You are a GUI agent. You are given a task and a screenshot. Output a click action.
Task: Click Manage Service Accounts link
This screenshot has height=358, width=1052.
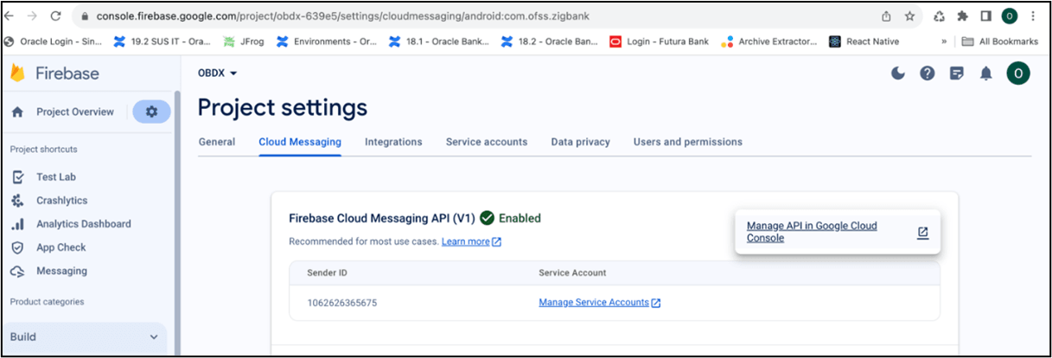(x=600, y=303)
